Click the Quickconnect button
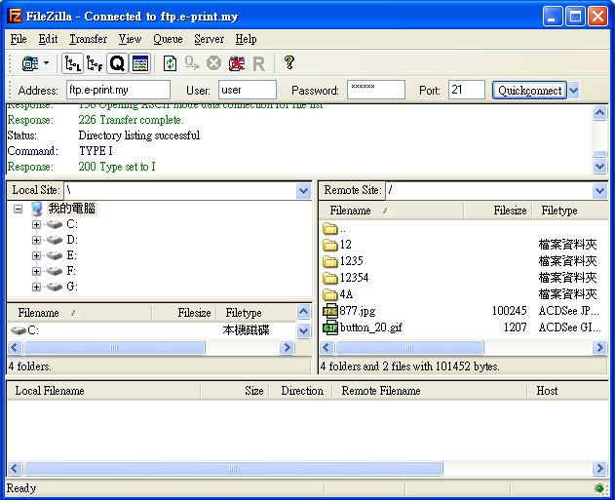The height and width of the screenshot is (500, 615). (x=529, y=91)
